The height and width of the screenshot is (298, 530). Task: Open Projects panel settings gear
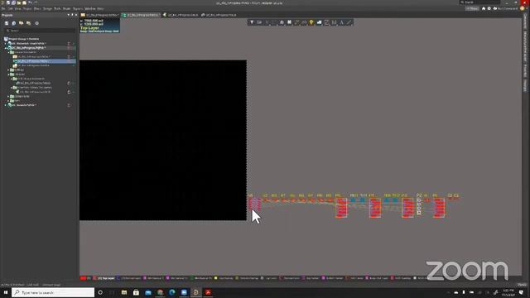[36, 23]
